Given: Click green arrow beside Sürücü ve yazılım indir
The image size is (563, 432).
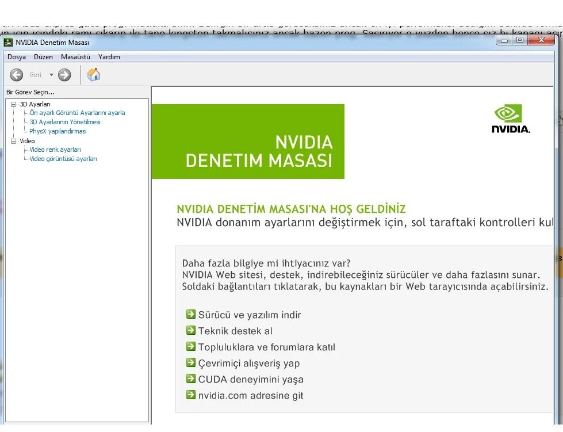Looking at the screenshot, I should (x=191, y=314).
